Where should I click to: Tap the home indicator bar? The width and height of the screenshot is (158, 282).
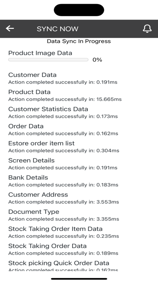click(79, 279)
